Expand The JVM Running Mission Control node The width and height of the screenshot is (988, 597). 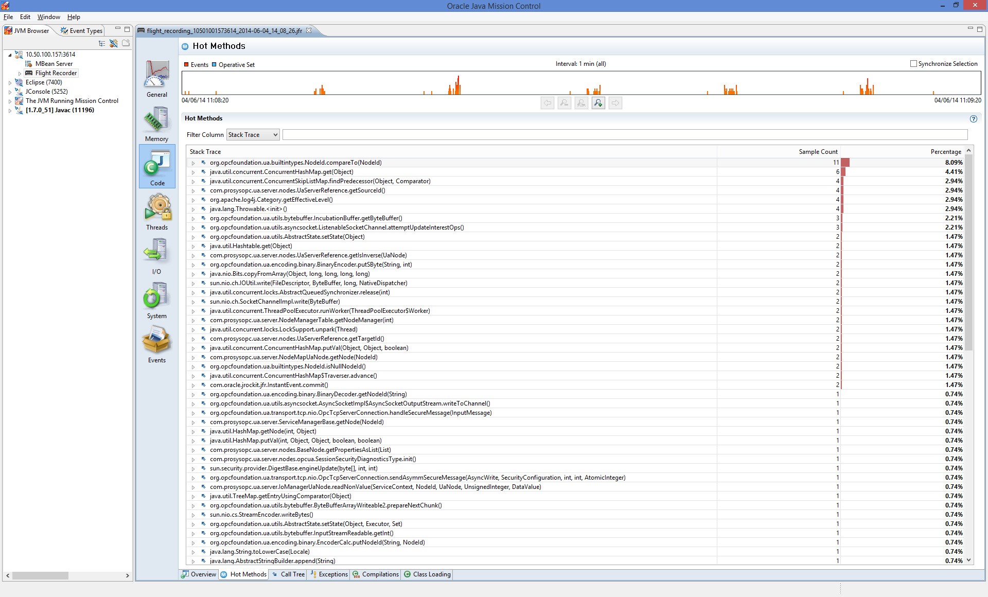pos(10,101)
